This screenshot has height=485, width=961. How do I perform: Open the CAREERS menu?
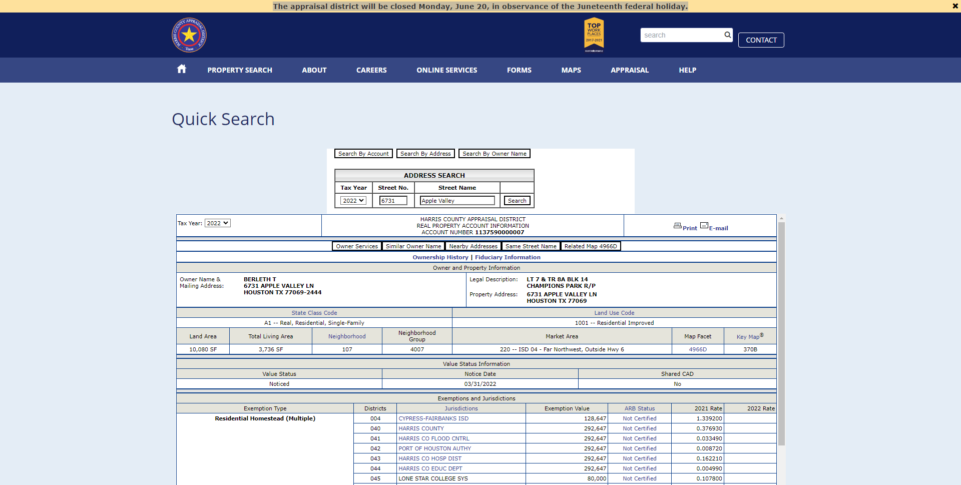tap(371, 70)
